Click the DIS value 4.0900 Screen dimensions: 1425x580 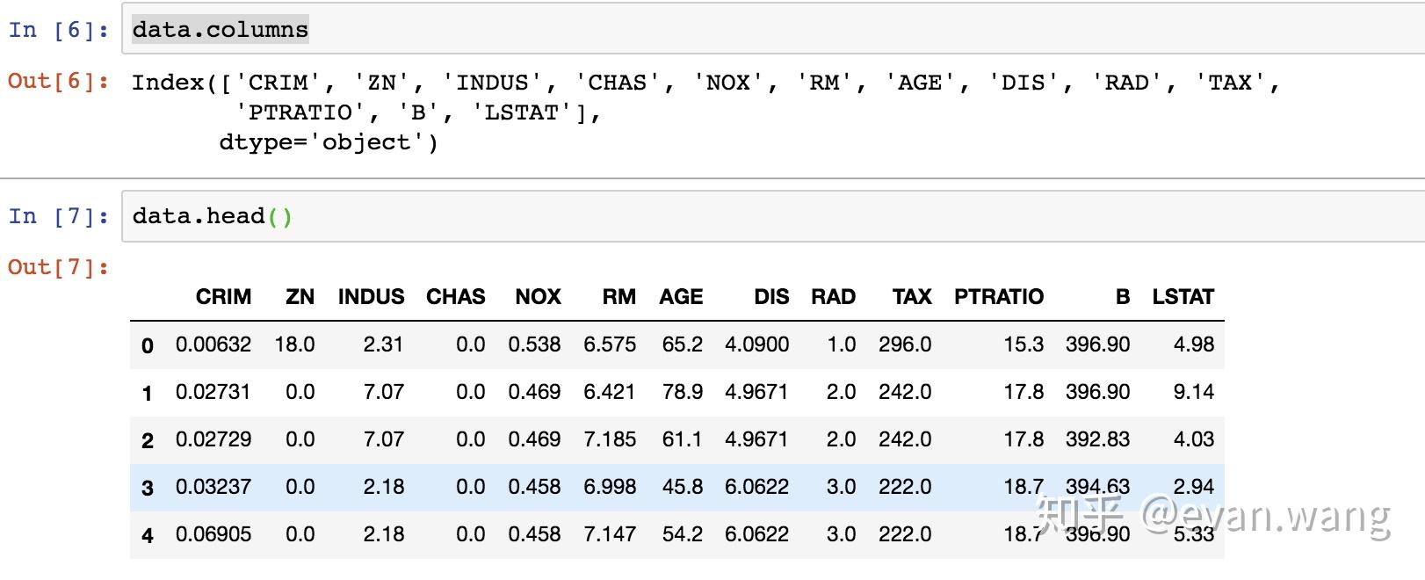pyautogui.click(x=756, y=344)
